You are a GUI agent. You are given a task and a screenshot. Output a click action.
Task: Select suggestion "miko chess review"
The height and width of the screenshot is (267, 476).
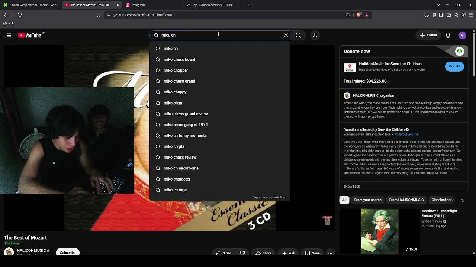pyautogui.click(x=220, y=157)
